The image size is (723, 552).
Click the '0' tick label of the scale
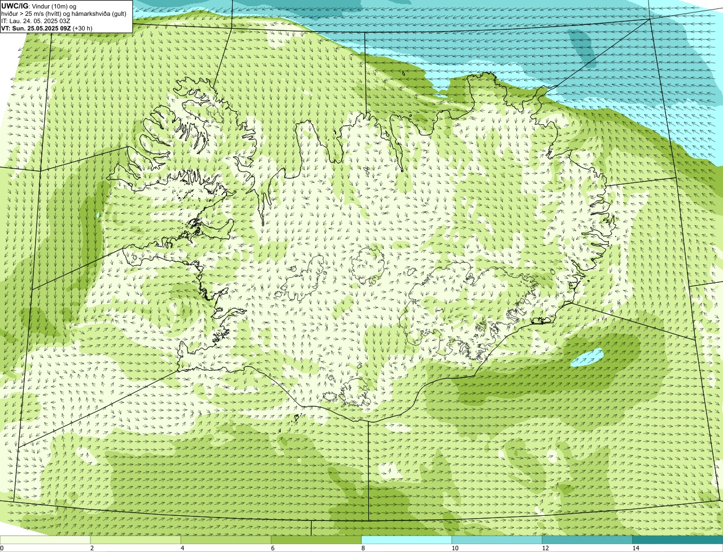coord(2,548)
